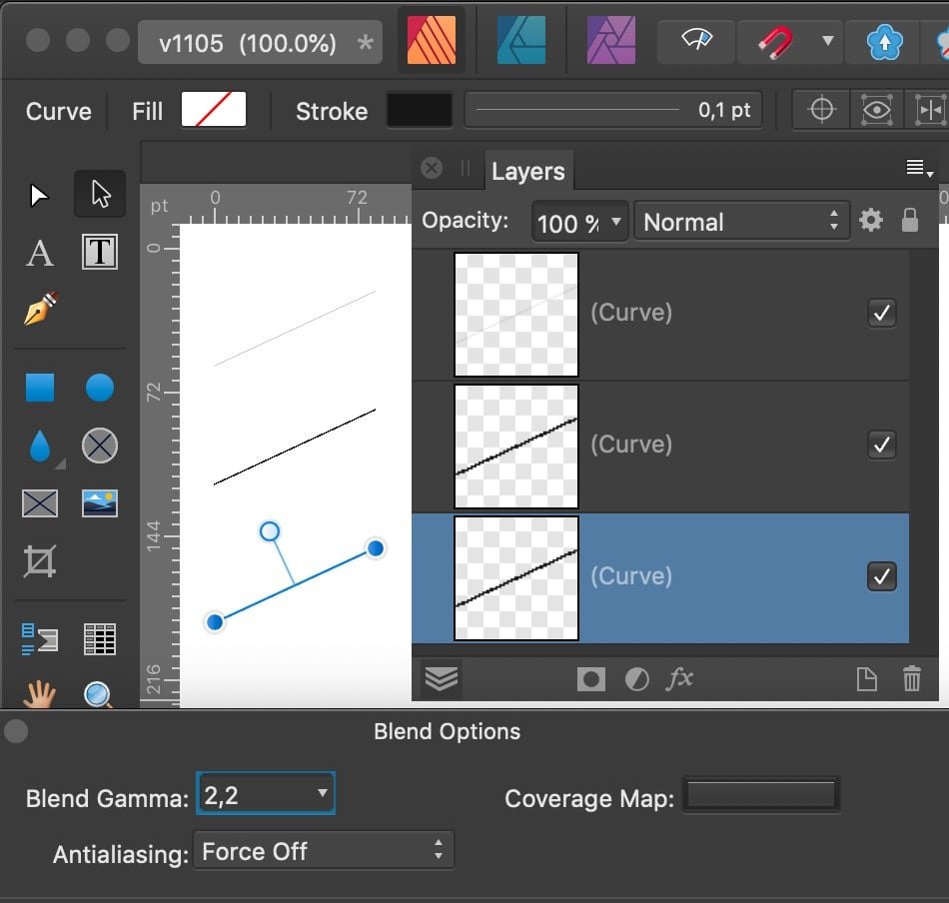Select the Rectangle tool
Screen dimensions: 949x903
point(39,388)
